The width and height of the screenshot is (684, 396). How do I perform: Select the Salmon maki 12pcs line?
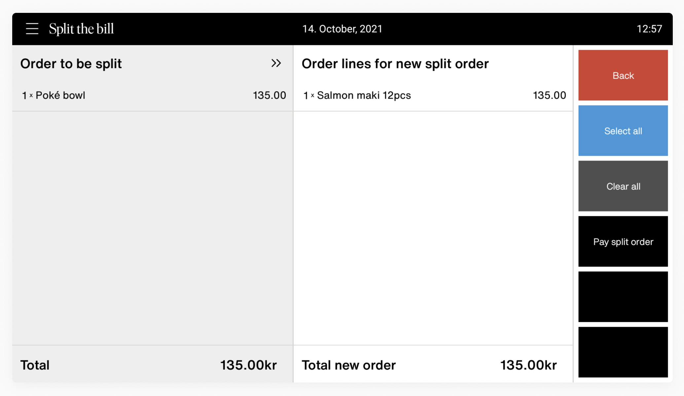pos(364,95)
